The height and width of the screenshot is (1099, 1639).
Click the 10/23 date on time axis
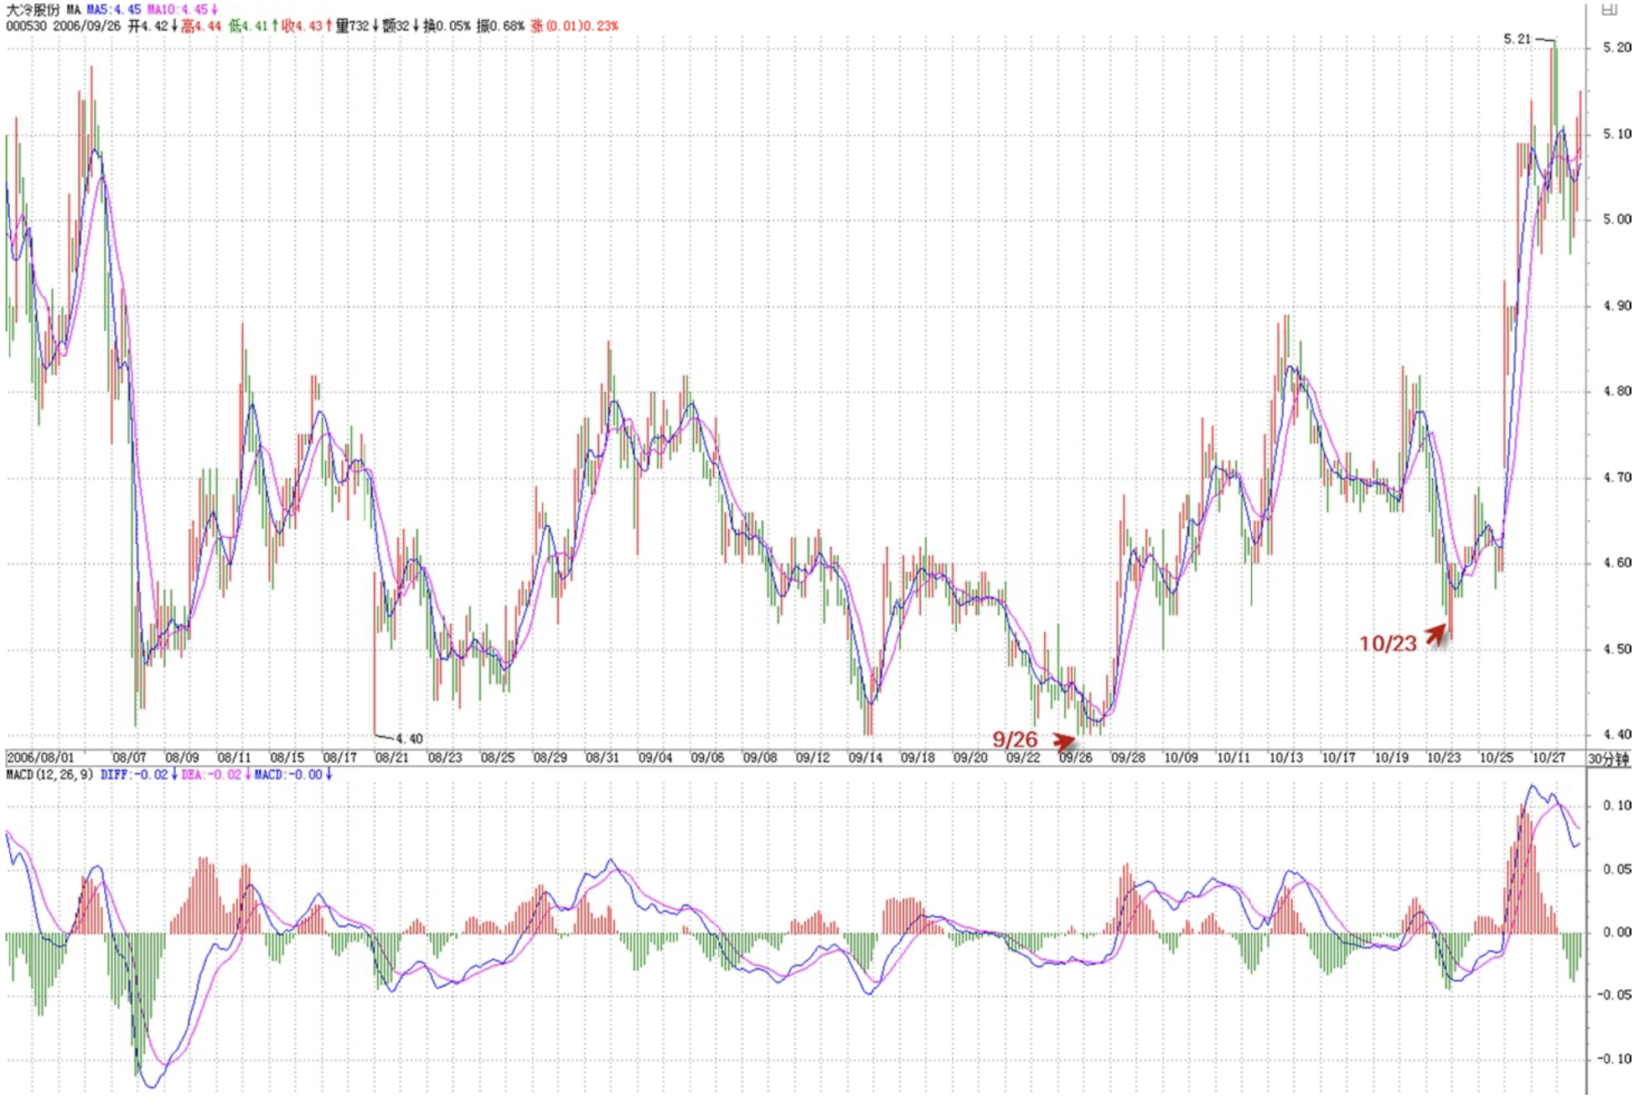point(1443,758)
